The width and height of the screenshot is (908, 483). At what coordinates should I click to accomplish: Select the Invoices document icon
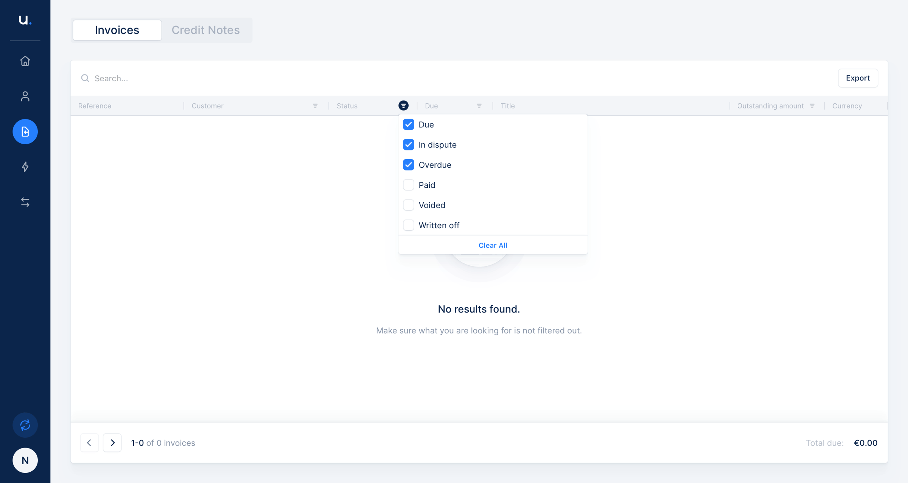[x=25, y=132]
